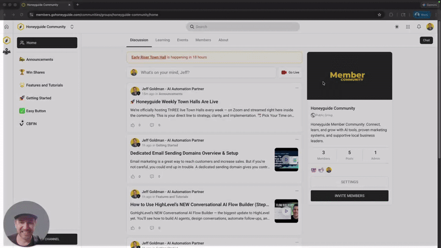Click the Member Community banner image
Image resolution: width=441 pixels, height=248 pixels.
click(x=349, y=76)
